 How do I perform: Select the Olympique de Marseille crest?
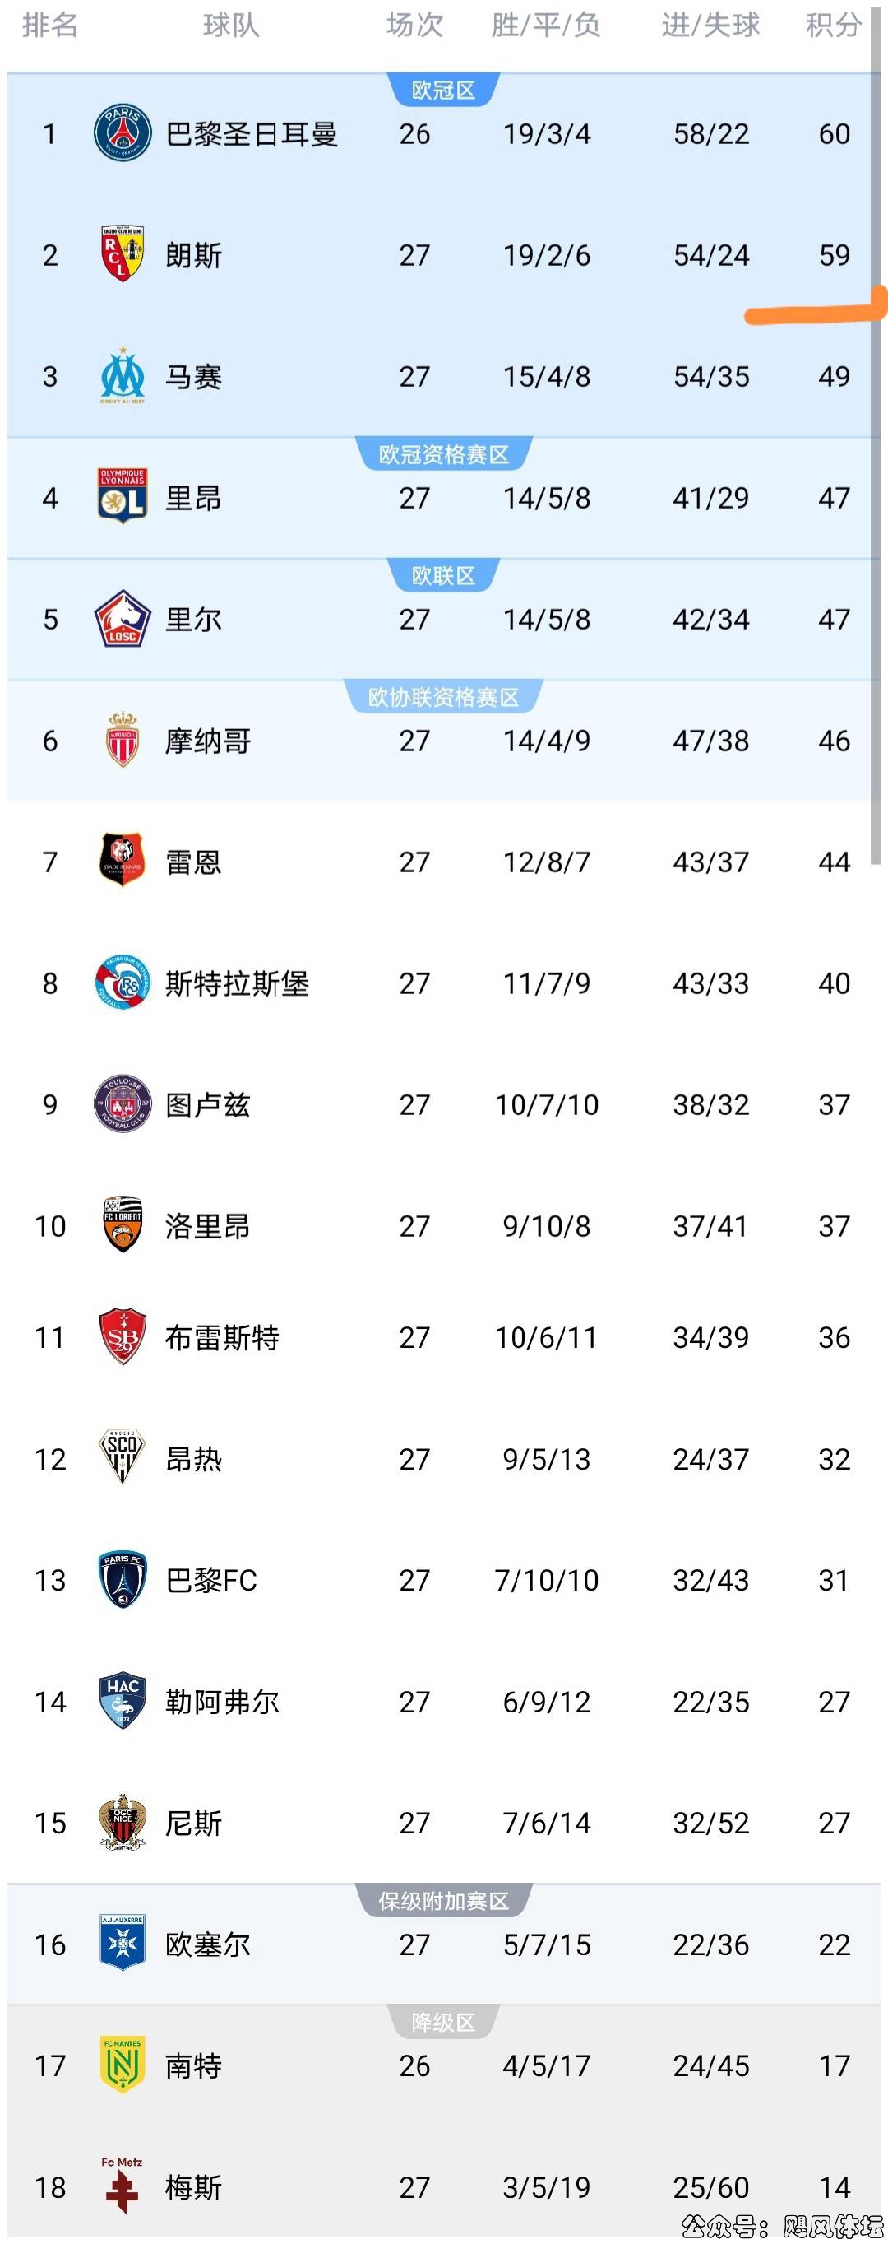pos(122,376)
